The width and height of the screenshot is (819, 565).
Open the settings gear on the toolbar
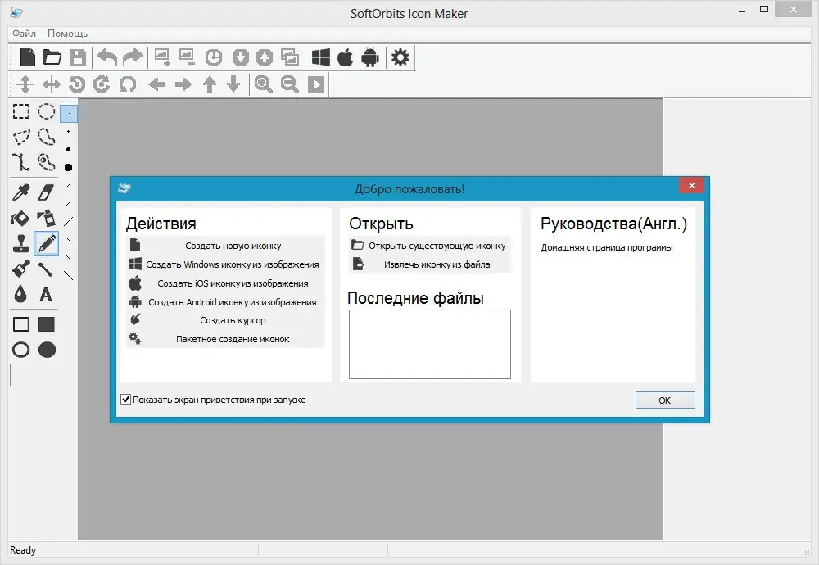click(400, 57)
